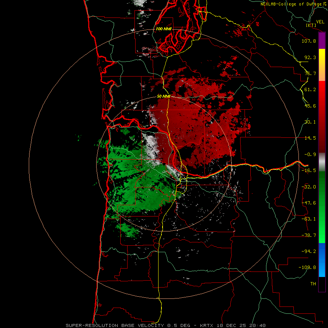Screen dimensions: 328x328
Task: Select the [KT] units label
Action: point(311,25)
